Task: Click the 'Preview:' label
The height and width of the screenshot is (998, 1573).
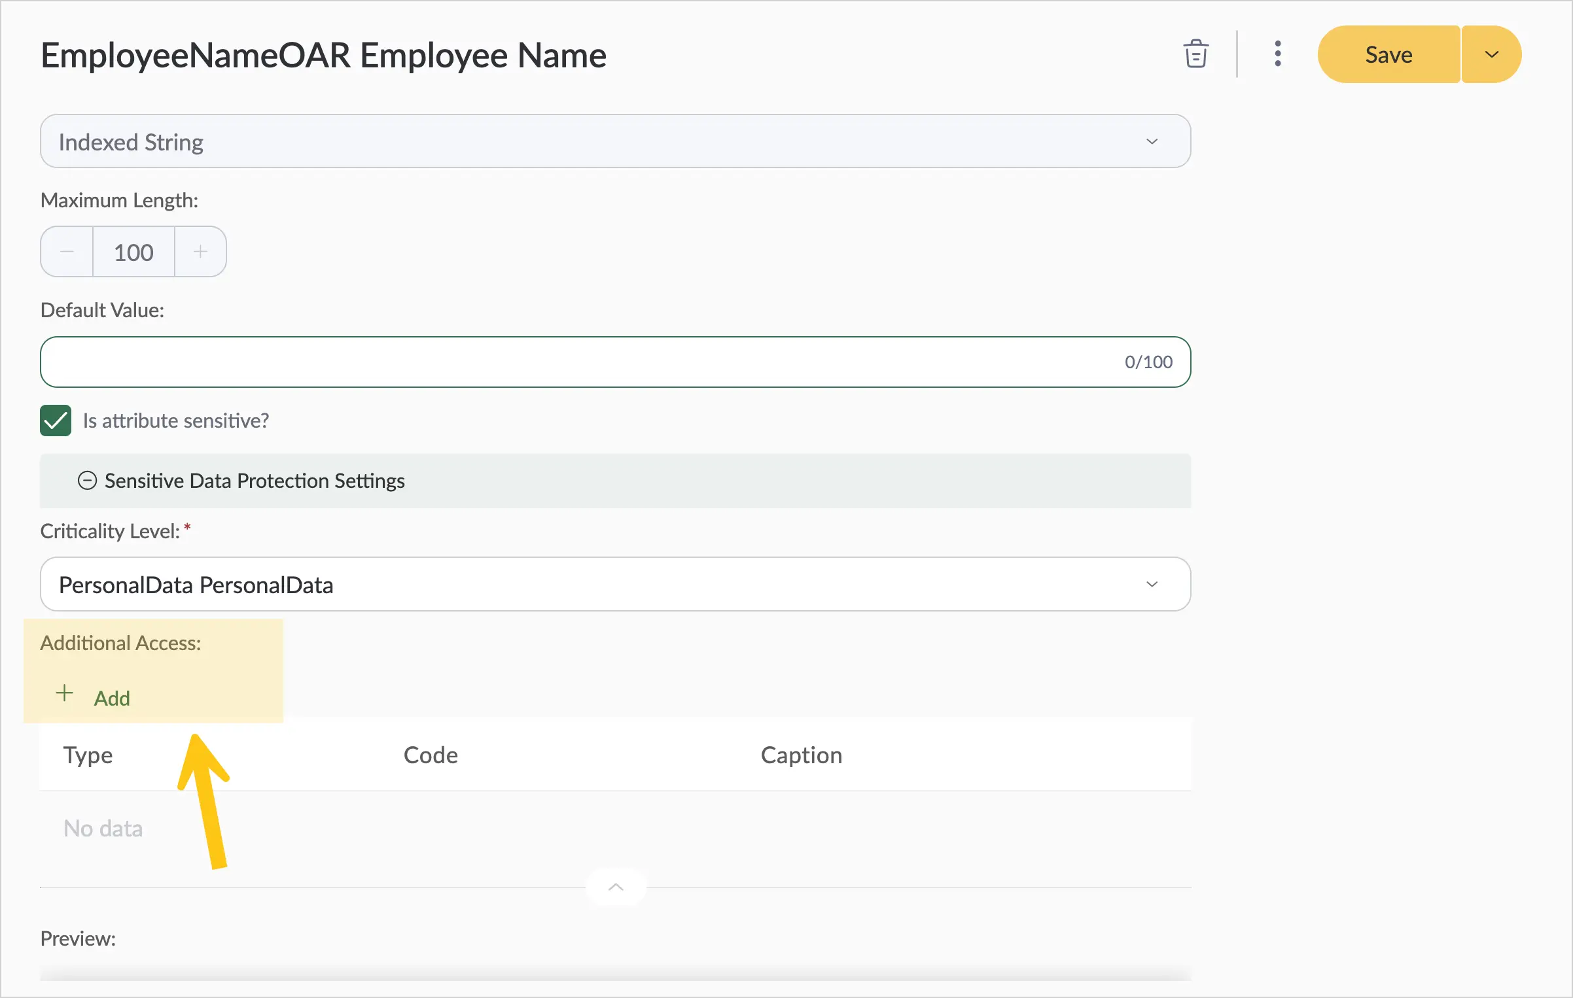Action: click(x=78, y=938)
